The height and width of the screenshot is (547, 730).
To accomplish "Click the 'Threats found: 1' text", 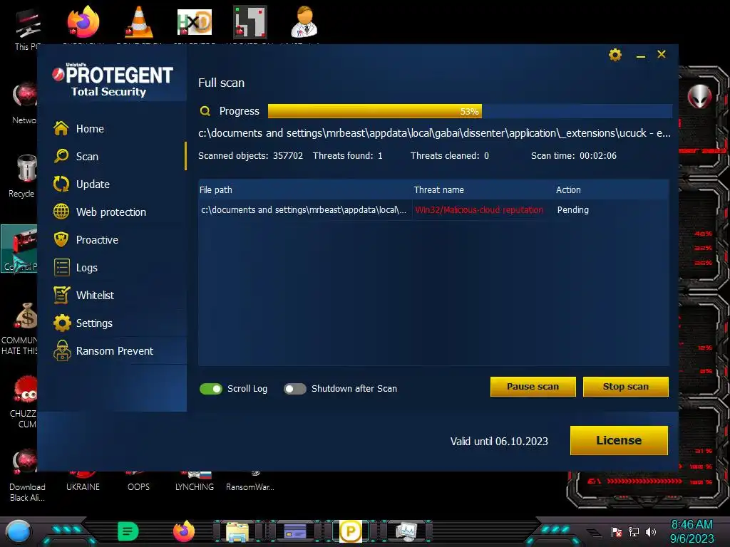I will [348, 156].
